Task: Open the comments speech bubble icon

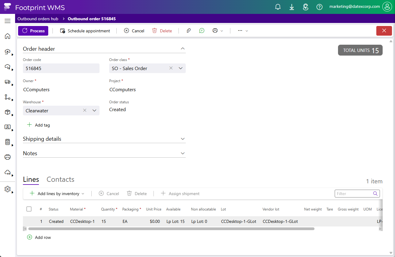Action: coord(202,31)
